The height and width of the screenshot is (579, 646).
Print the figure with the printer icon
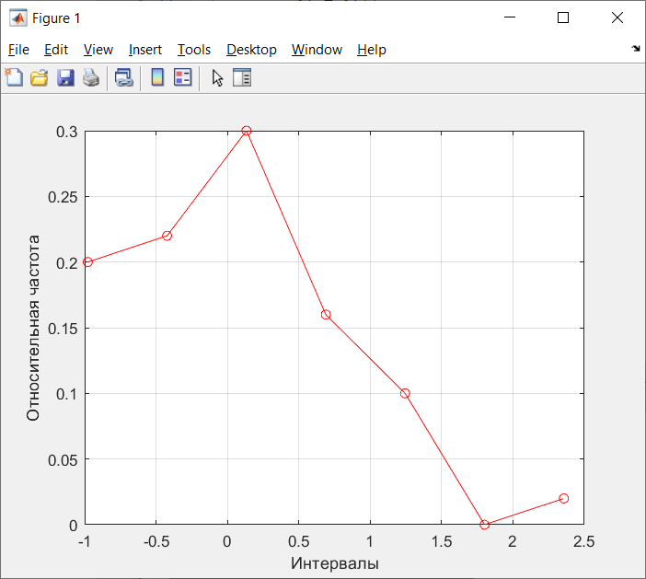tap(91, 77)
